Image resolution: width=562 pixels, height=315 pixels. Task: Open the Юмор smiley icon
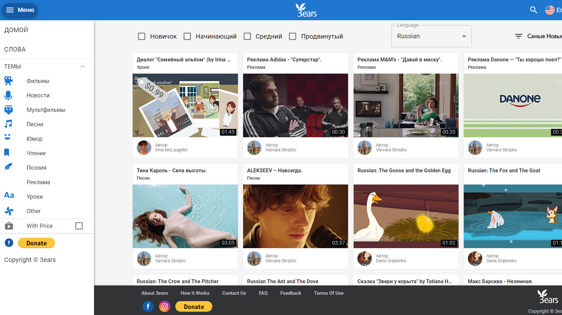click(x=8, y=137)
